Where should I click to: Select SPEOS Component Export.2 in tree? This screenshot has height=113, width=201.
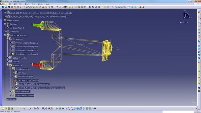point(26,50)
